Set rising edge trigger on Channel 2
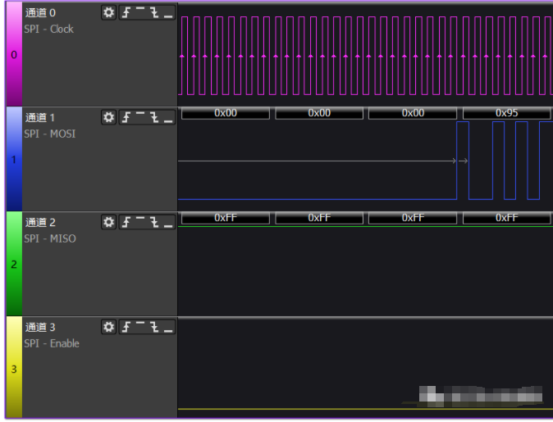553x422 pixels. (x=126, y=222)
